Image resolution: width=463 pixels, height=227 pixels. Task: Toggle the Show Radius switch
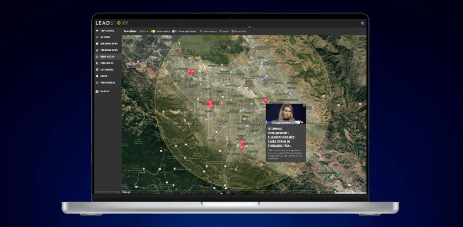click(x=152, y=31)
